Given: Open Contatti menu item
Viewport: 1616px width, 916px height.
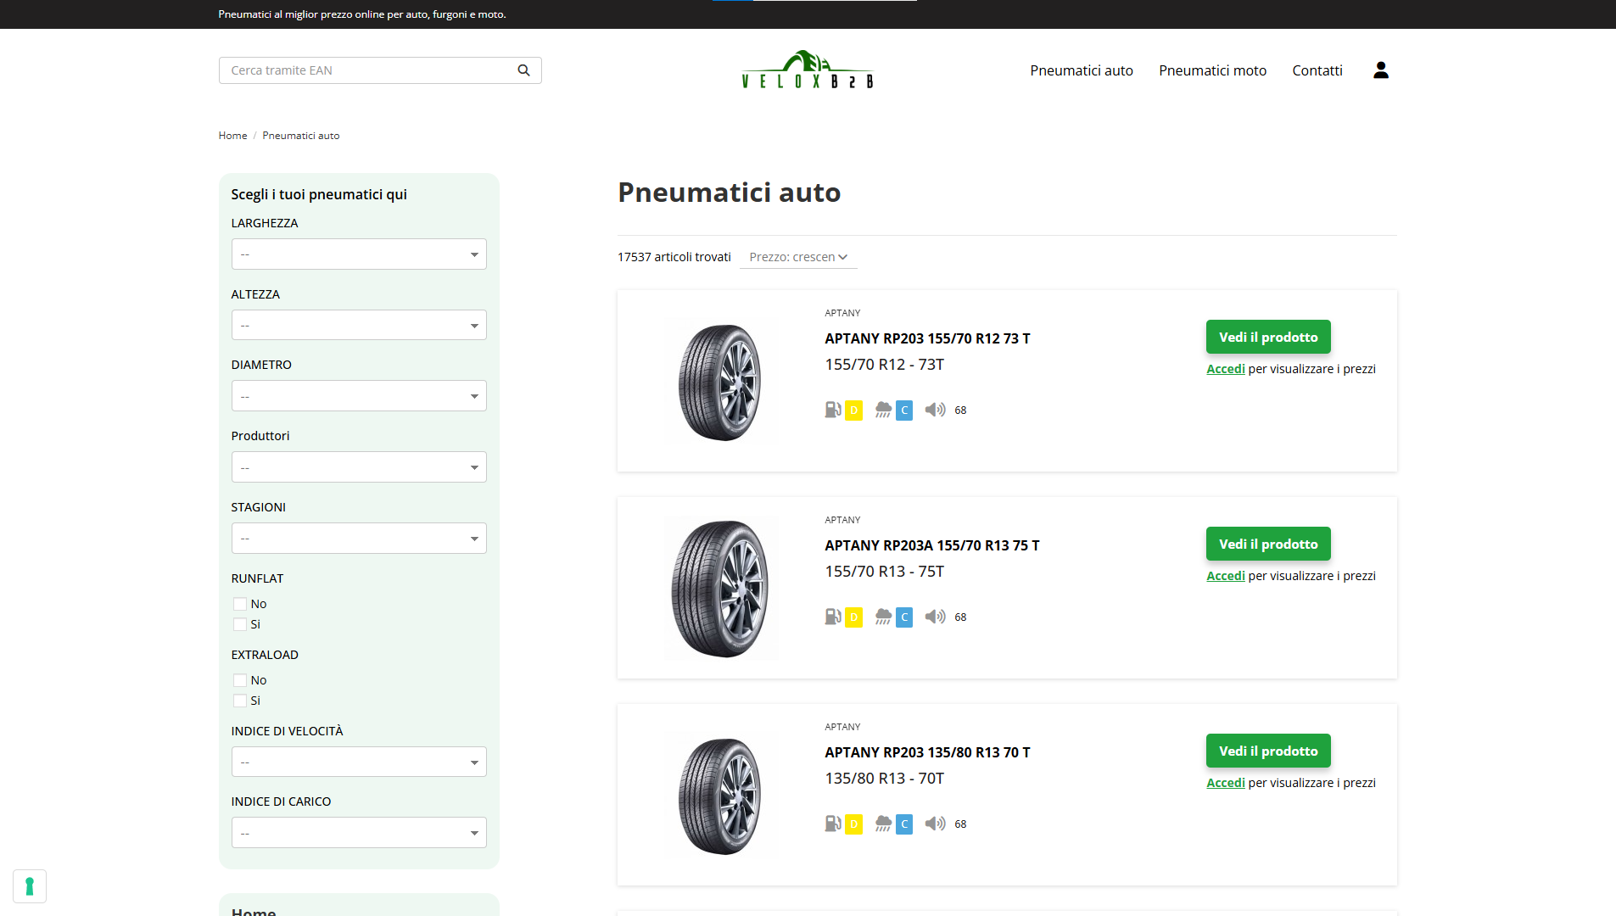Looking at the screenshot, I should [x=1317, y=70].
